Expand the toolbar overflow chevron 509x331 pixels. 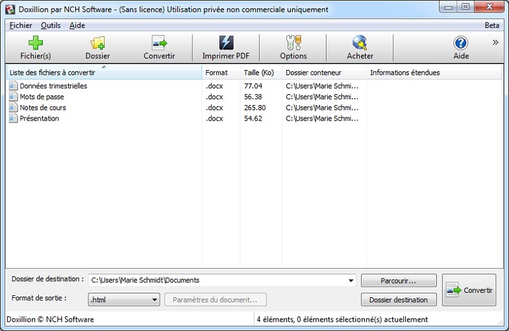point(495,43)
